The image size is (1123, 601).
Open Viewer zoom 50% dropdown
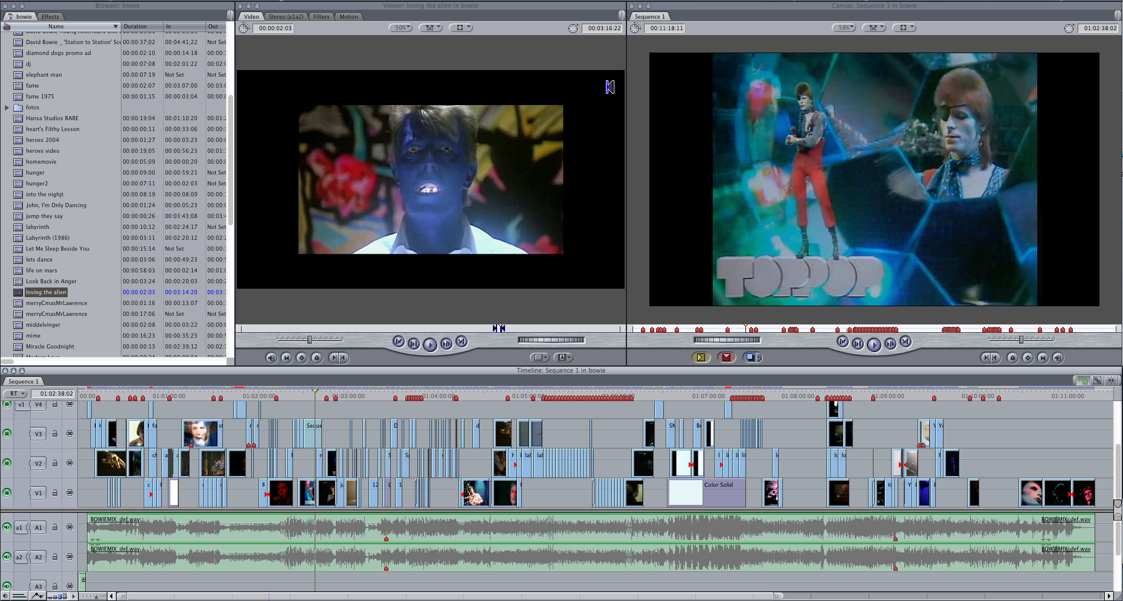coord(401,28)
